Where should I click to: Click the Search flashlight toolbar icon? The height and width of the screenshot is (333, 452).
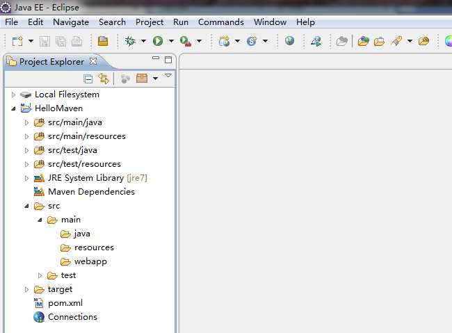pos(396,41)
